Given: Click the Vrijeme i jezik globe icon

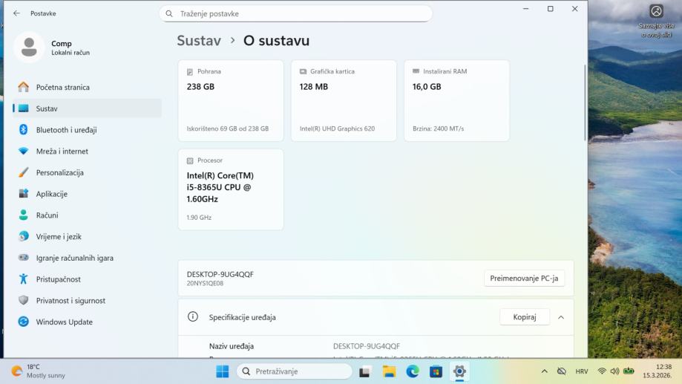Looking at the screenshot, I should point(24,236).
